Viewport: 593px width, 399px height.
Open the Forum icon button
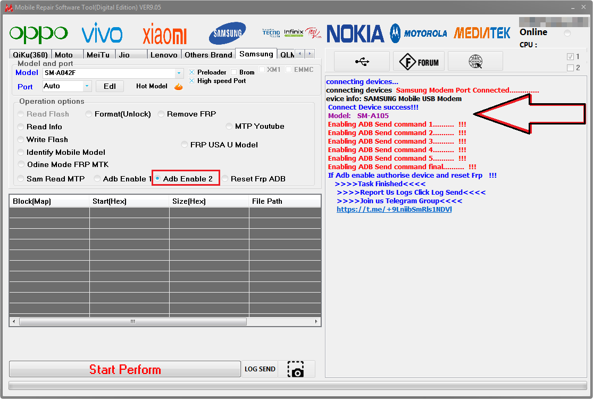point(419,62)
